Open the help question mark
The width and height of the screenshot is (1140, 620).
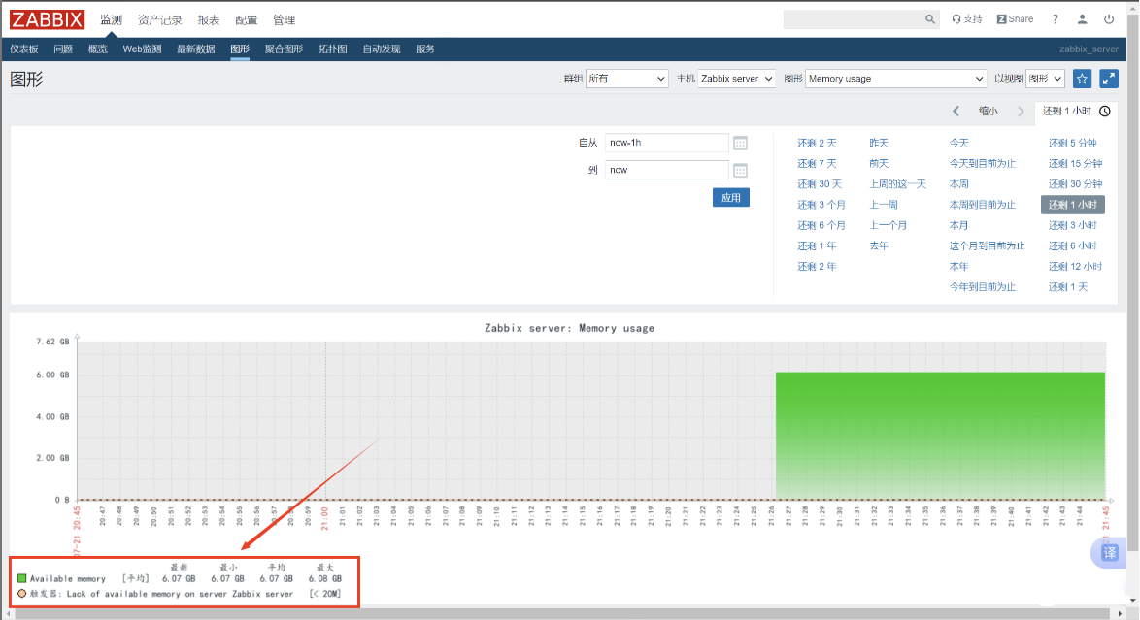click(x=1055, y=19)
